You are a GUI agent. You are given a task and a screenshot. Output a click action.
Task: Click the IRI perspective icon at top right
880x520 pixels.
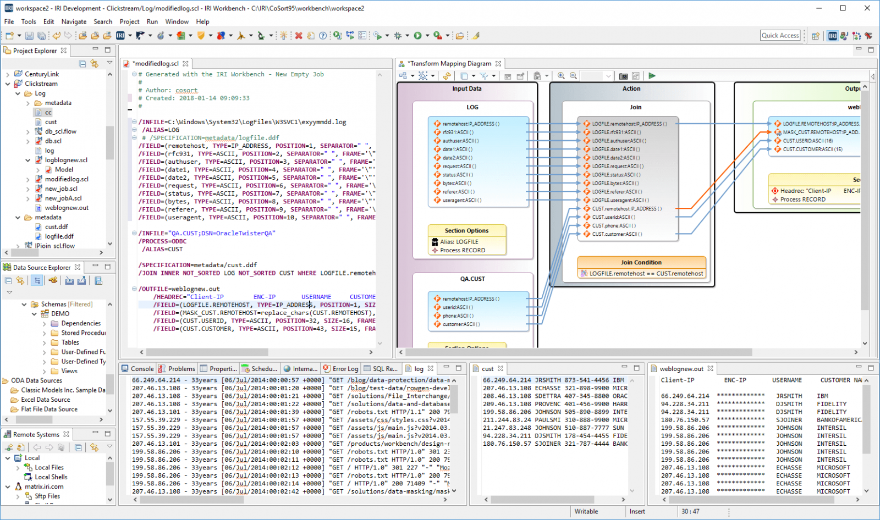(833, 36)
